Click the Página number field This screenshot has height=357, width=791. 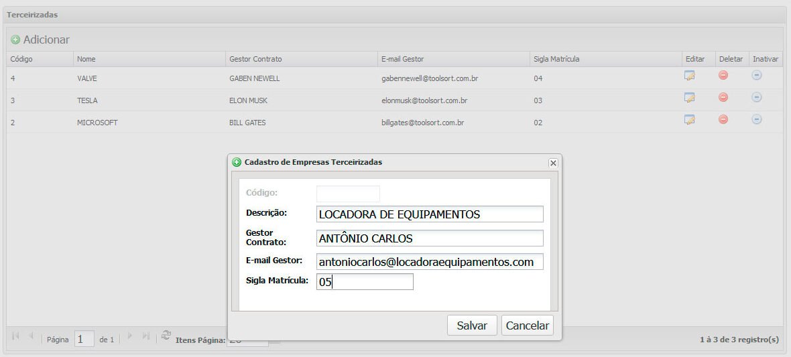tap(84, 339)
